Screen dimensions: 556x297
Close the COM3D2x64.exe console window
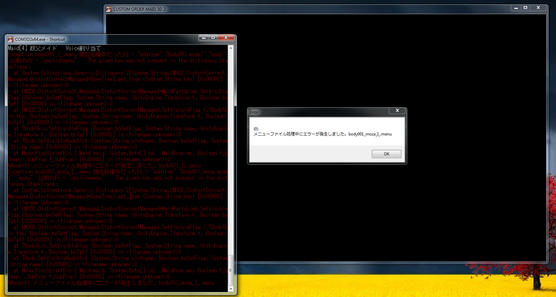tap(226, 37)
